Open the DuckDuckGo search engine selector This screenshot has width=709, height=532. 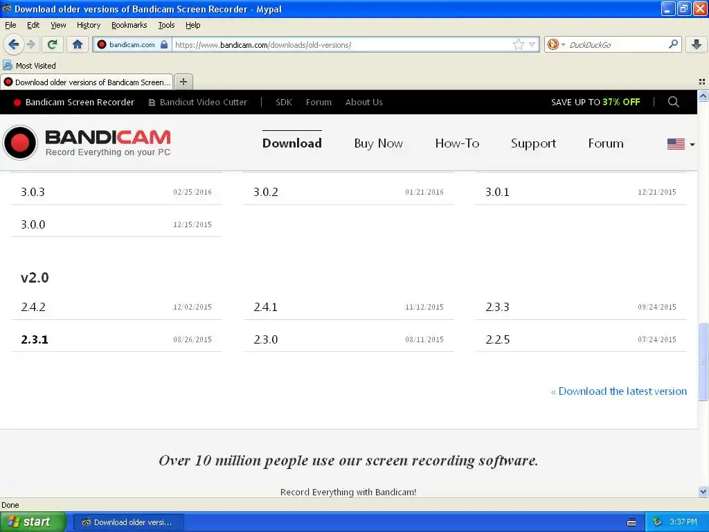tap(555, 44)
